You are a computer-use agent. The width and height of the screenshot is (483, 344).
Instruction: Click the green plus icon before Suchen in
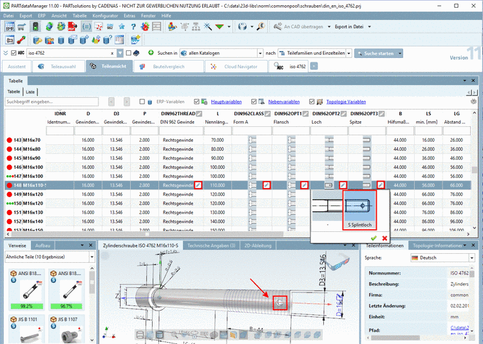[x=151, y=53]
